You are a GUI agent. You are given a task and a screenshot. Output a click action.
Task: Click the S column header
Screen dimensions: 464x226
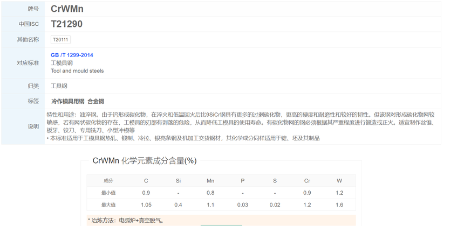pos(275,181)
